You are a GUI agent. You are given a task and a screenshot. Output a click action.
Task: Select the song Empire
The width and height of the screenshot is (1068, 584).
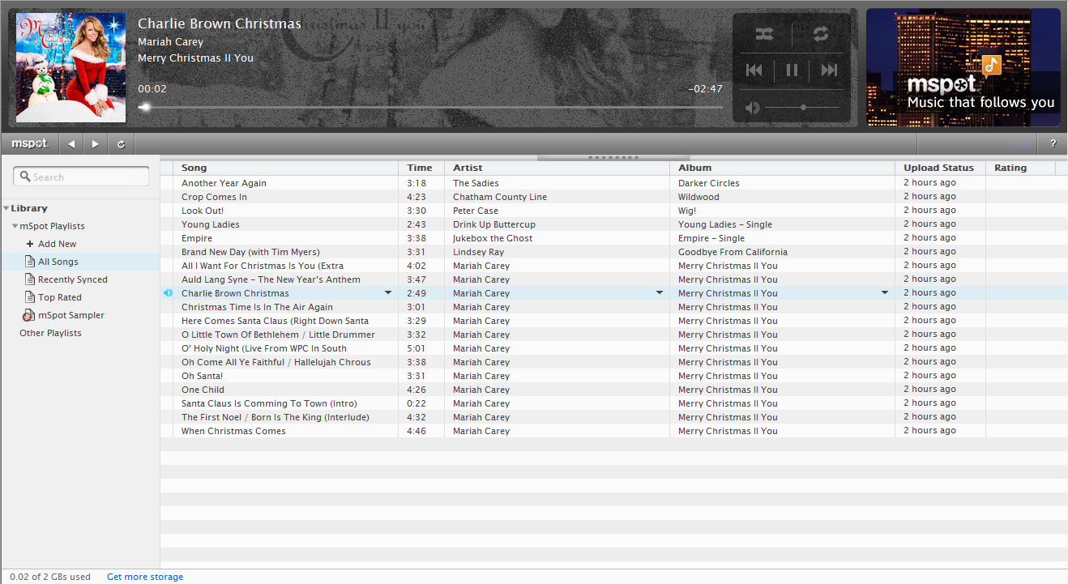[197, 238]
